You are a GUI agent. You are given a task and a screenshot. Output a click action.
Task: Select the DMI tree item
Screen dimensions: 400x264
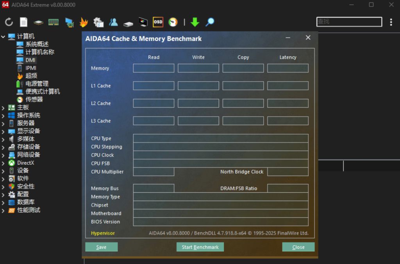coord(30,60)
